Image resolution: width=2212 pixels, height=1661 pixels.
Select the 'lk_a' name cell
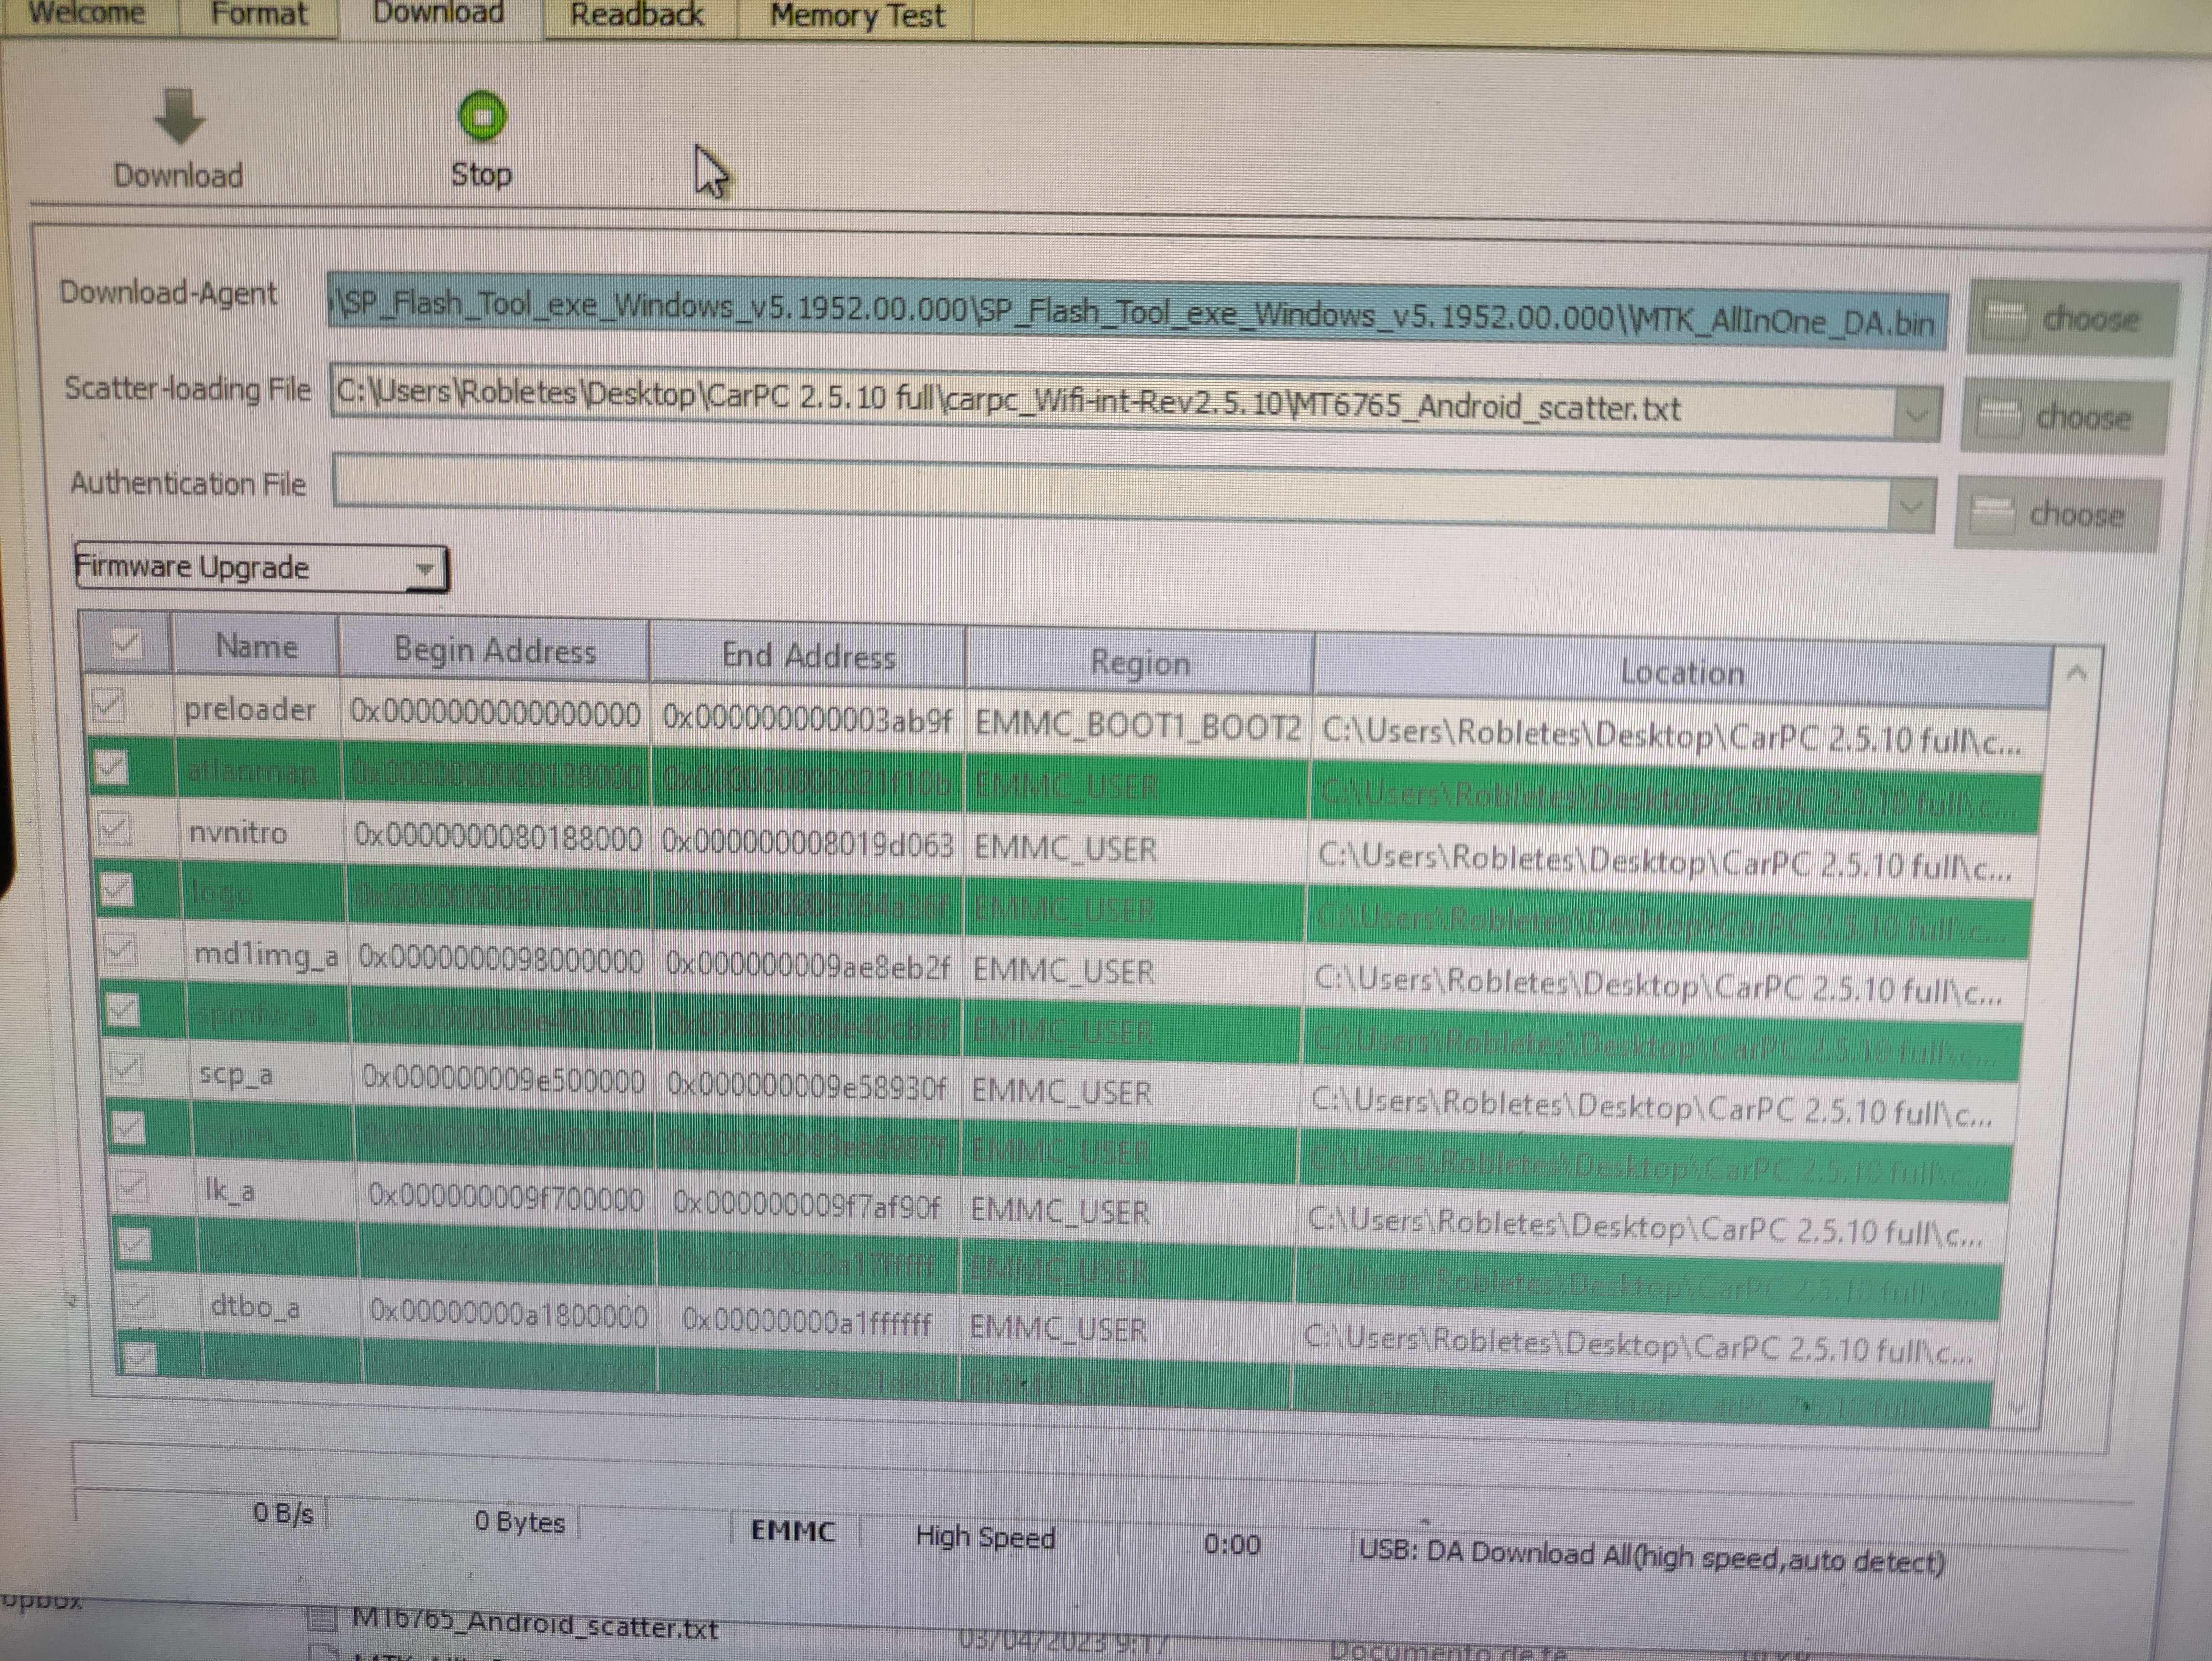pos(229,1191)
